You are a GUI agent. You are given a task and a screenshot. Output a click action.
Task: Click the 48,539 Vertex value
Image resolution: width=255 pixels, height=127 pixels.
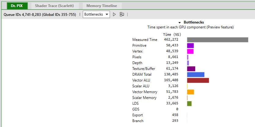pos(172,51)
